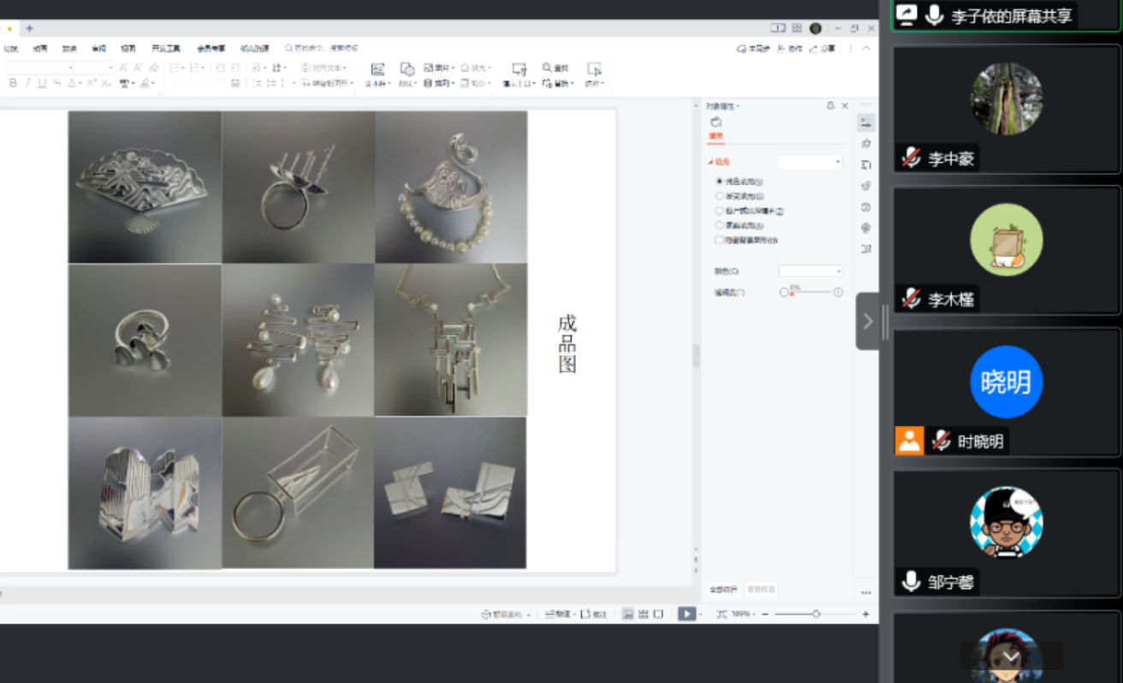
Task: Collapse the participants panel with arrow
Action: click(868, 322)
